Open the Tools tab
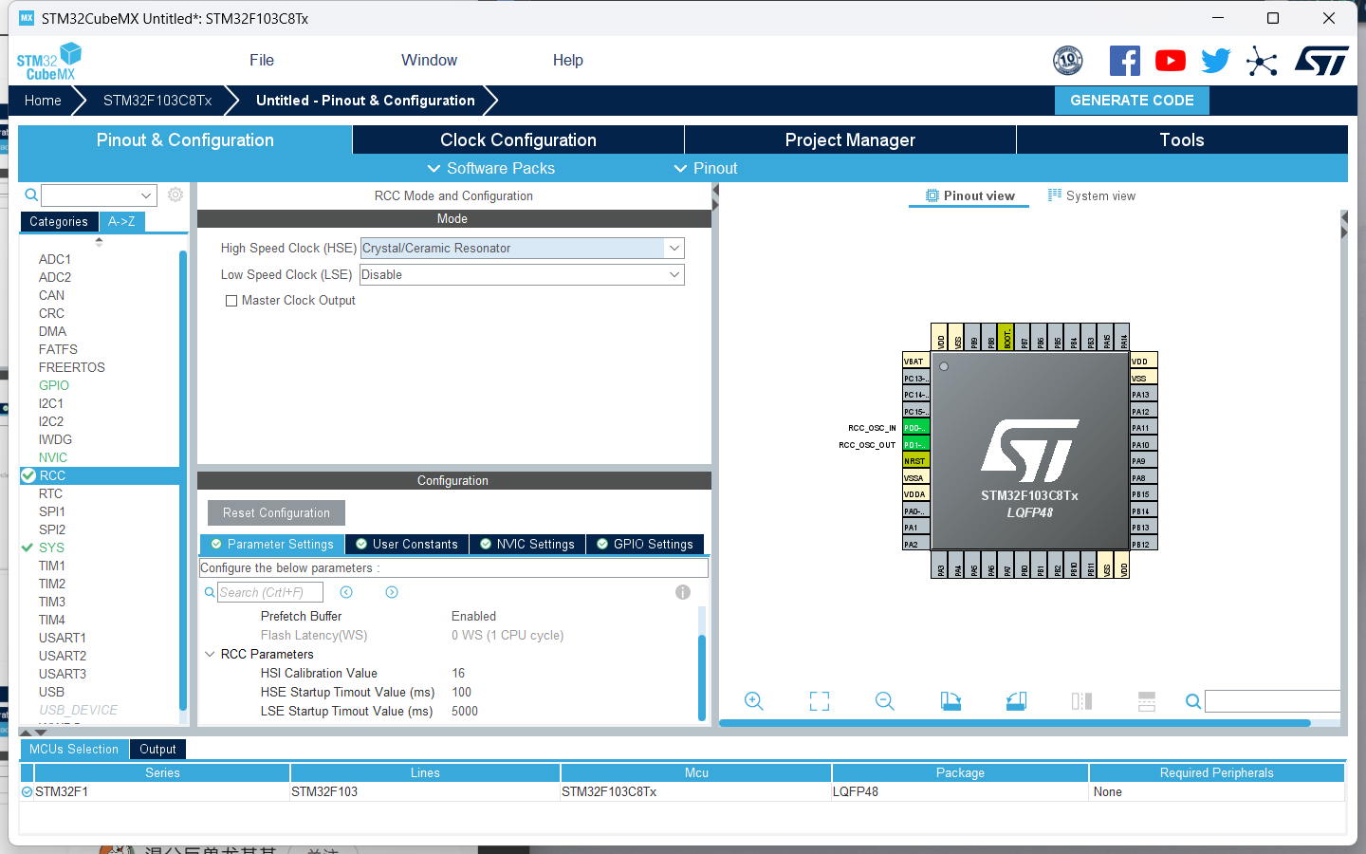 click(1182, 139)
